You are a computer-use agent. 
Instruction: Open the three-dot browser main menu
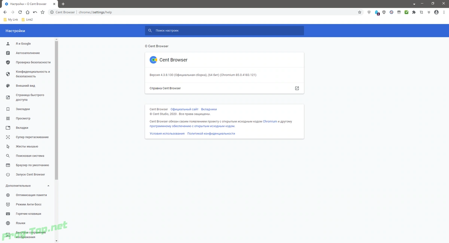pyautogui.click(x=444, y=12)
